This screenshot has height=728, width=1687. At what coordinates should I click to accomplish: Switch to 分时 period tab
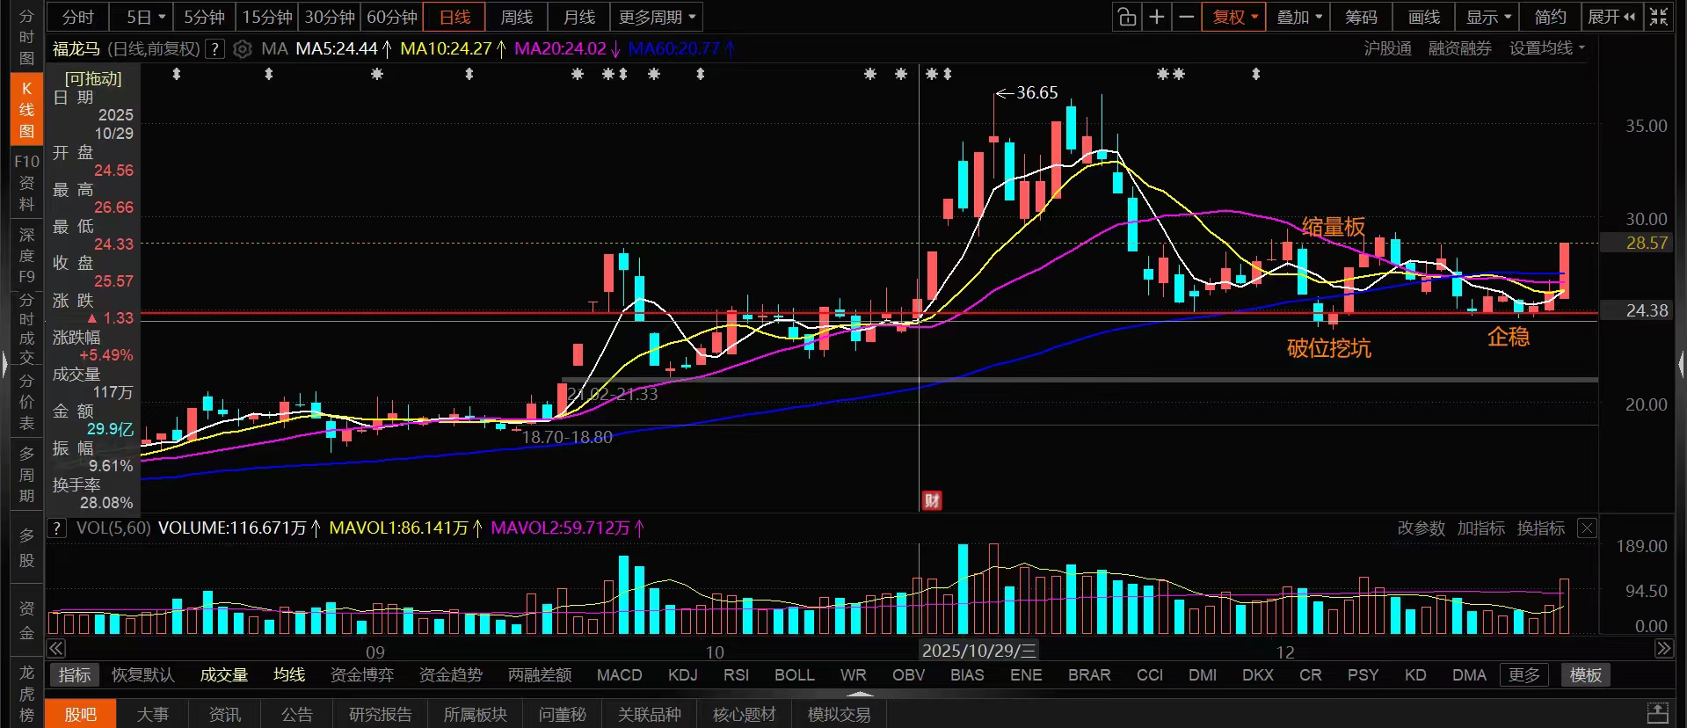point(77,17)
